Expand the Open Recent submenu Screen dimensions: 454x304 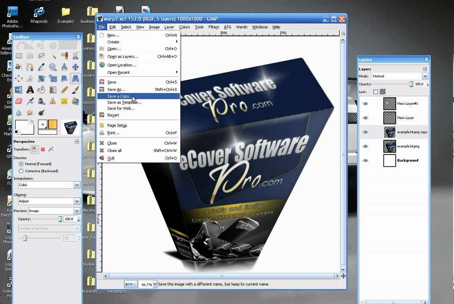(x=138, y=72)
